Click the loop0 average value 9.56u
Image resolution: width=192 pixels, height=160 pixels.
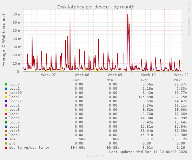click(148, 84)
